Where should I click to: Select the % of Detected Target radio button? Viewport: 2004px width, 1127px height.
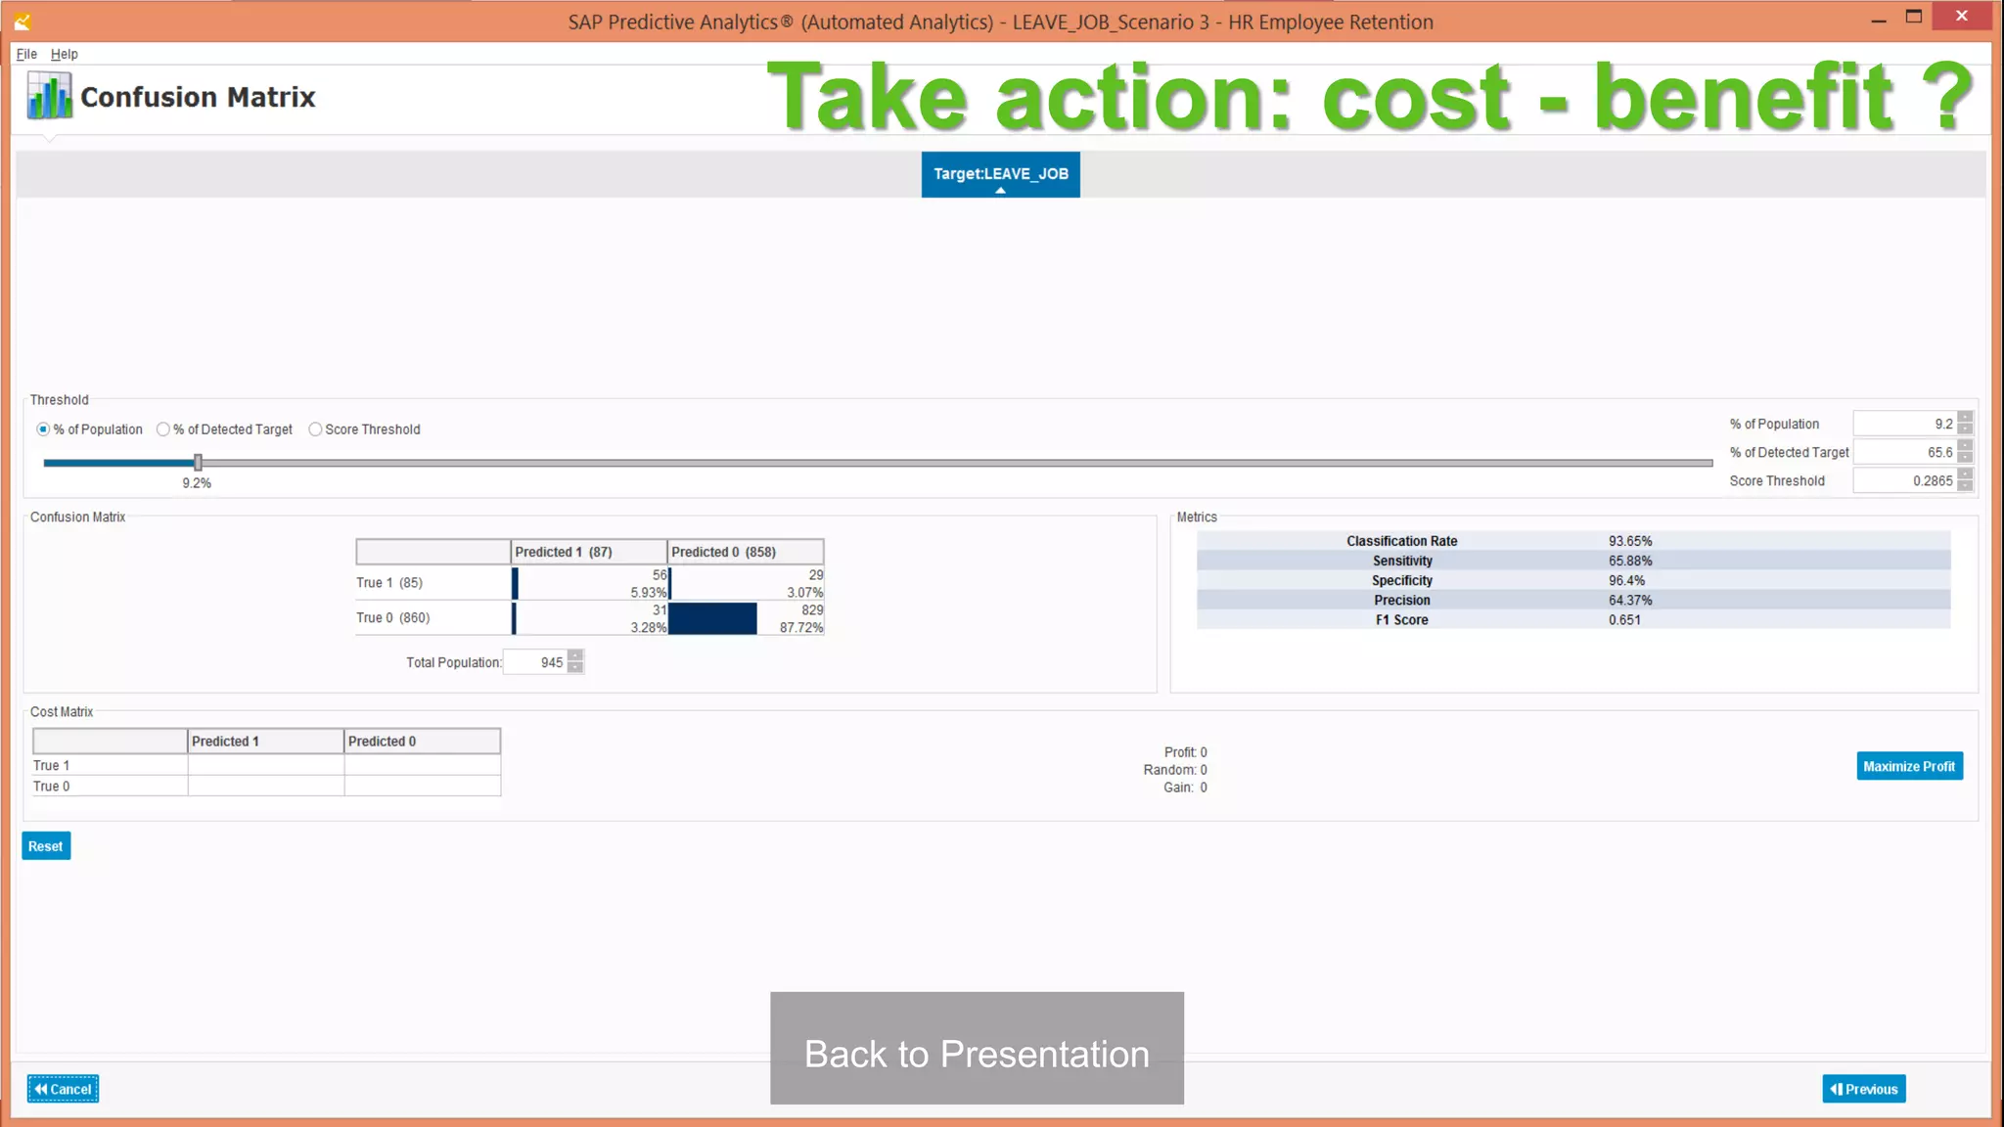click(163, 429)
